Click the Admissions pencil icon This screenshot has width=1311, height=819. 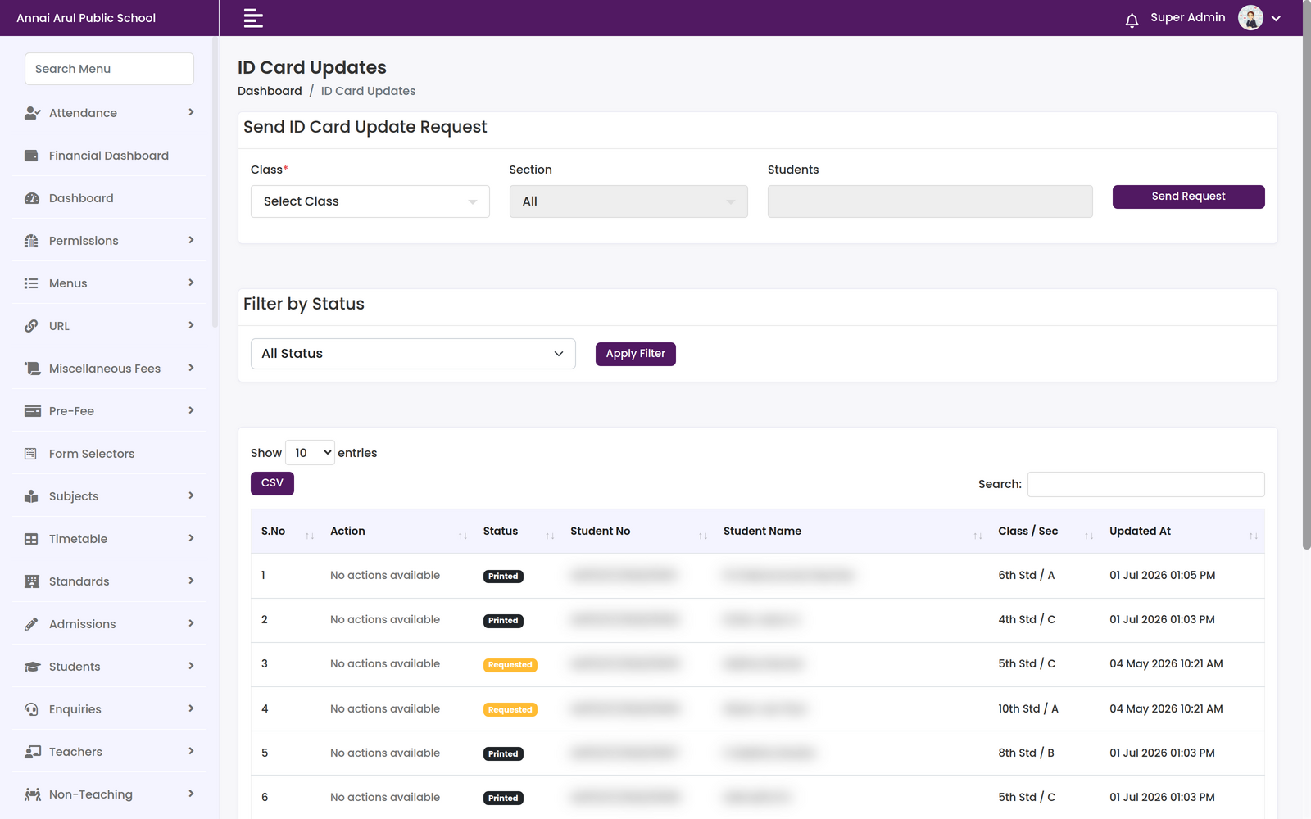(31, 624)
